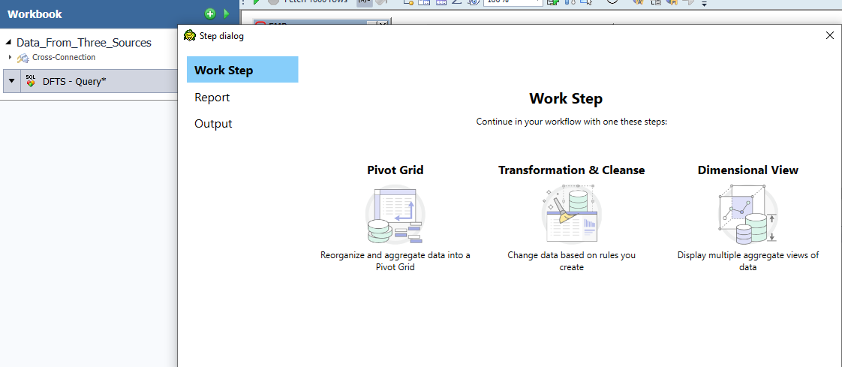Choose the Pivot Grid illustration

coord(395,214)
